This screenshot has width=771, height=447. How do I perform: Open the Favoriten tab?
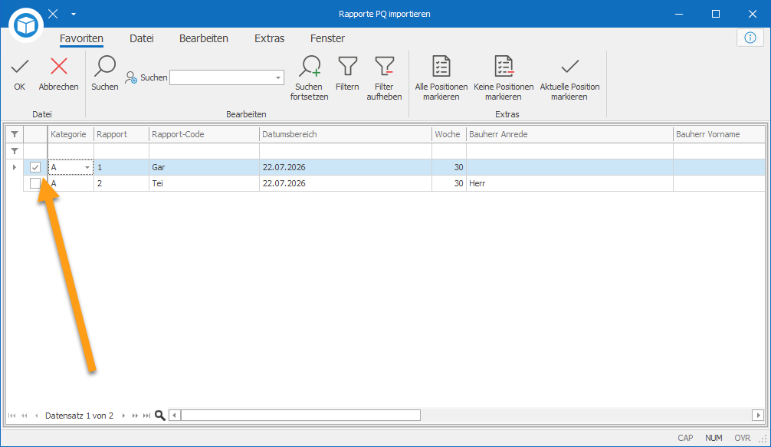point(82,38)
